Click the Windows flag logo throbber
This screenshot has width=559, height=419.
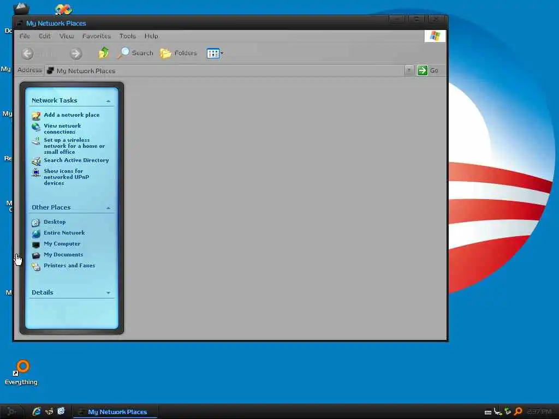(435, 36)
